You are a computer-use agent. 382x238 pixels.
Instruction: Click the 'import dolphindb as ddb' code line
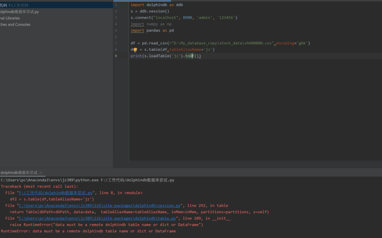[x=157, y=5]
